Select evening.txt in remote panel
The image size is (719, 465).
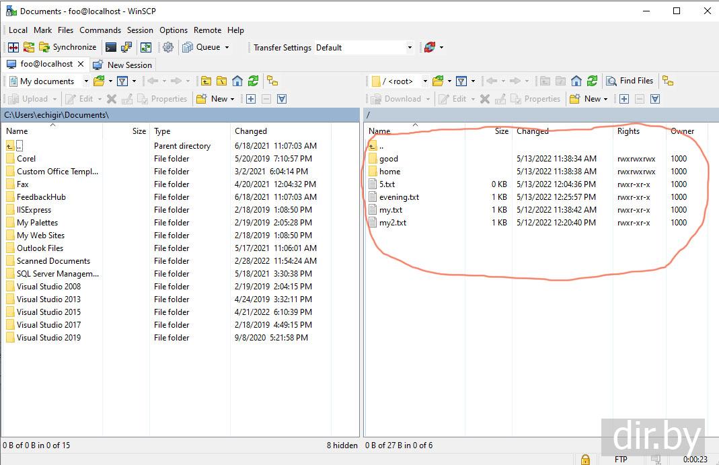(x=399, y=197)
